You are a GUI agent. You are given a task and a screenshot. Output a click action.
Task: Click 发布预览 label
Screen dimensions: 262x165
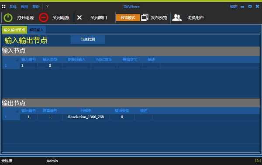pos(159,18)
